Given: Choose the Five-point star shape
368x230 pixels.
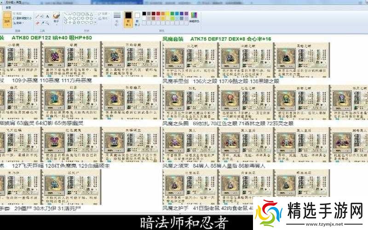Looking at the screenshot, I should tap(74, 22).
